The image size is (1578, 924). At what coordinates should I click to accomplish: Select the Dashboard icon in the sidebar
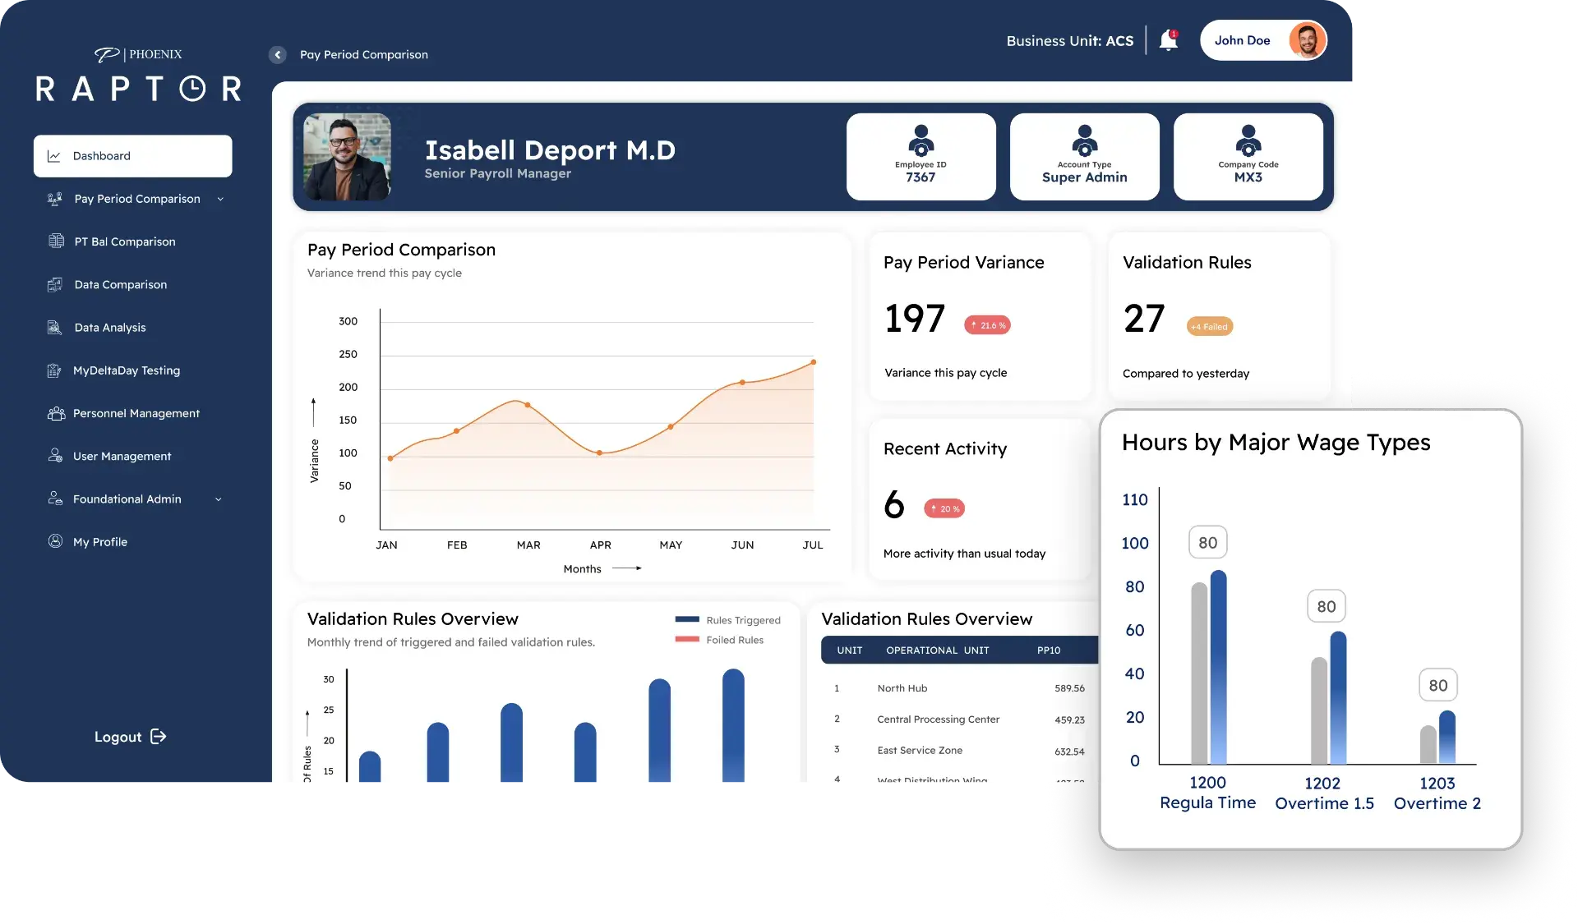(54, 155)
